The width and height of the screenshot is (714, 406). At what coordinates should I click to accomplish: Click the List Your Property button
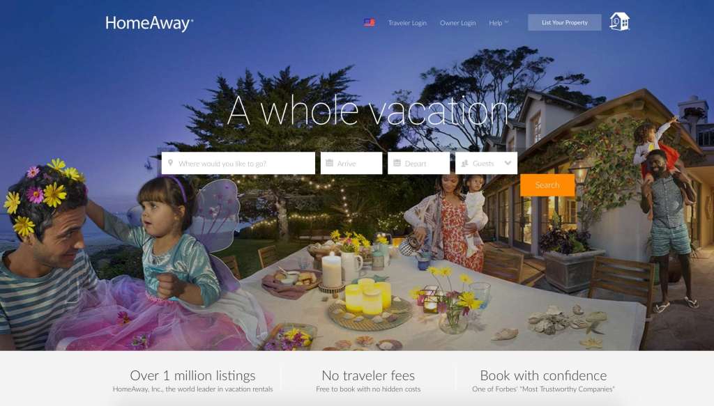coord(565,22)
